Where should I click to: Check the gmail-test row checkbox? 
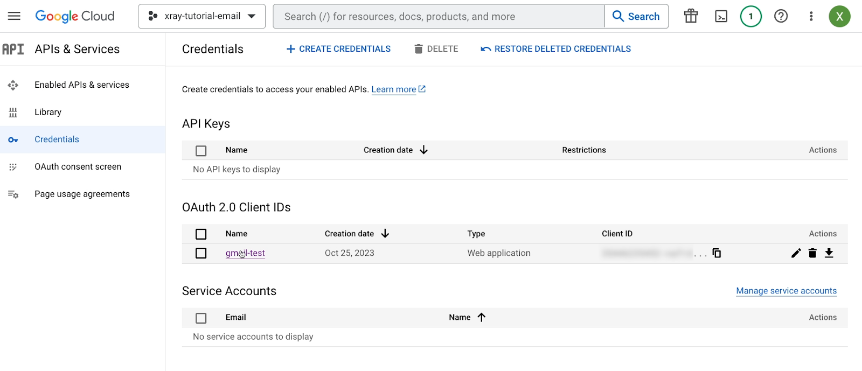201,253
